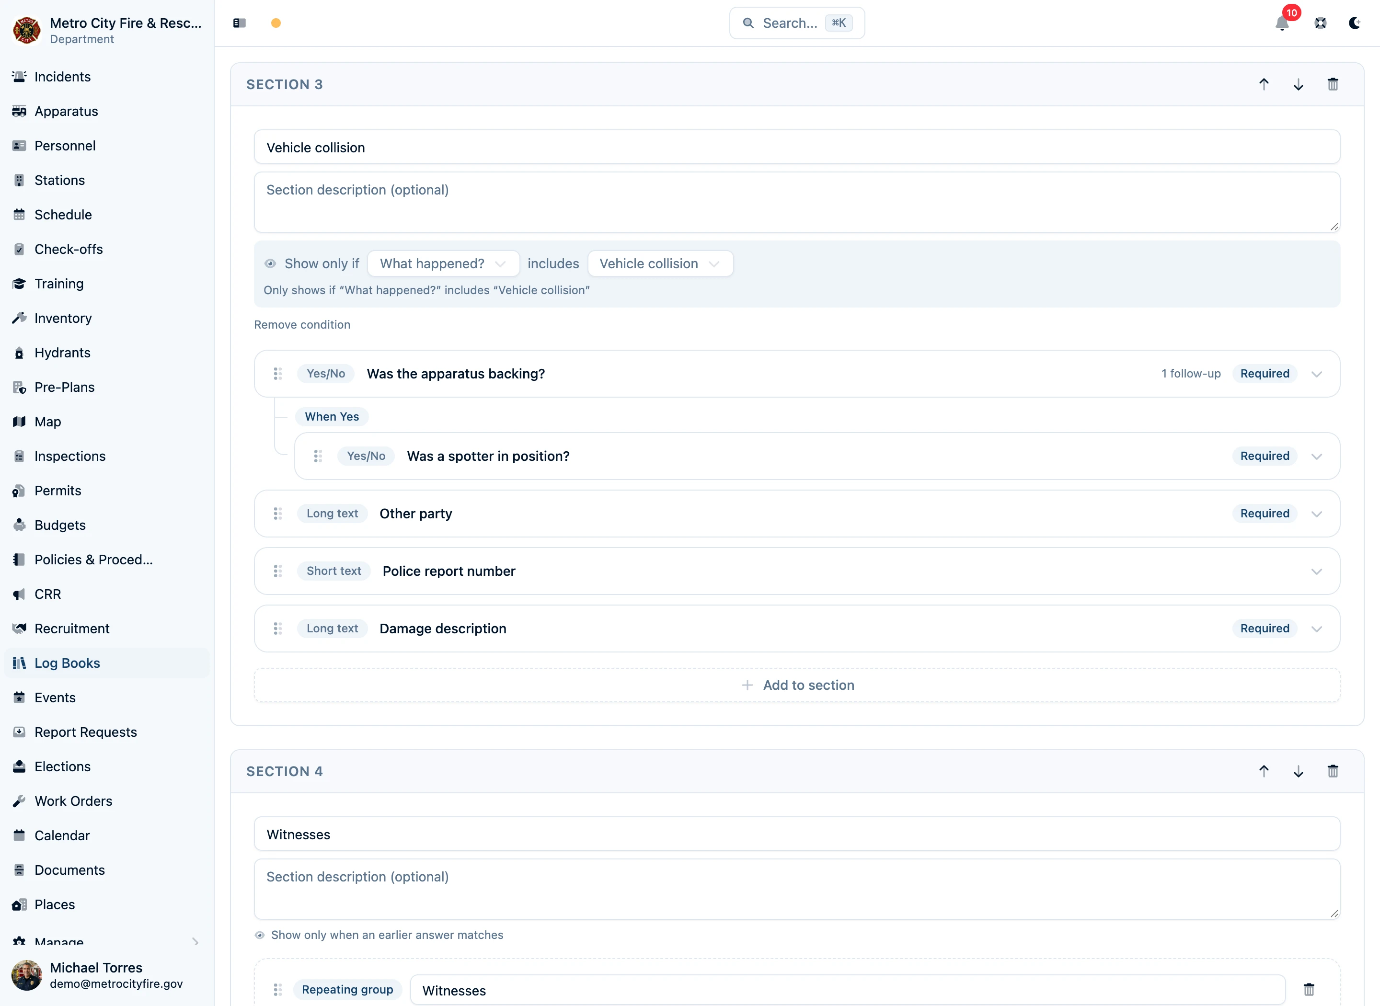Toggle the sidebar panel icon
The height and width of the screenshot is (1006, 1380).
coord(239,23)
